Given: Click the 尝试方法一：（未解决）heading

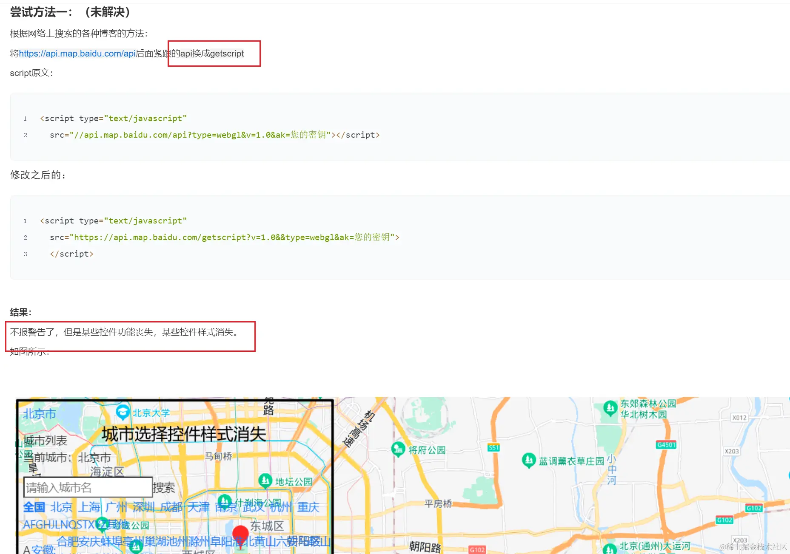Looking at the screenshot, I should pos(71,12).
